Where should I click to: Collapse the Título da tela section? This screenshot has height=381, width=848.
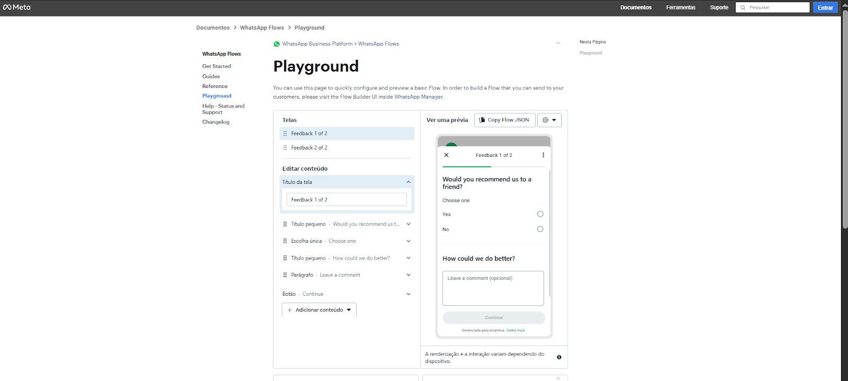(408, 182)
